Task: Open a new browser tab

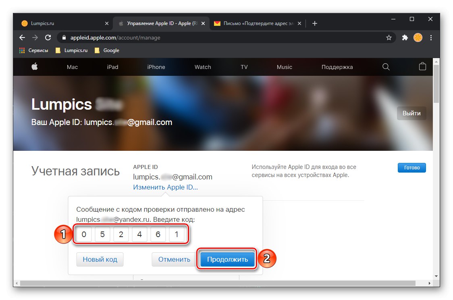Action: pyautogui.click(x=315, y=23)
